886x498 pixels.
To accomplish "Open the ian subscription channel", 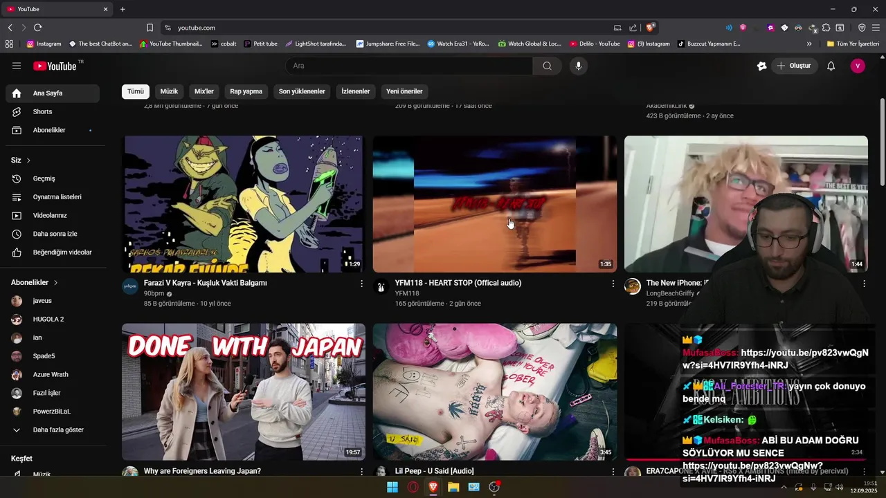I will 53,338.
